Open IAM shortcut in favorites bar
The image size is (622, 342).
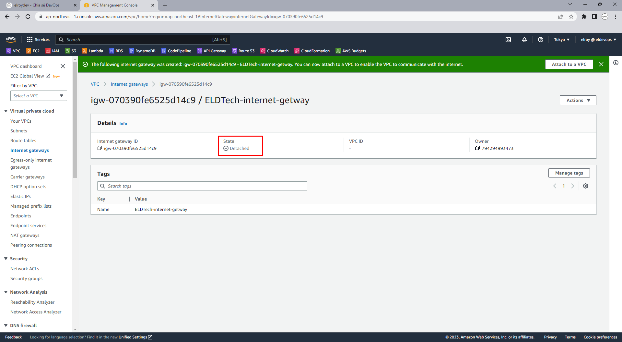[x=53, y=51]
